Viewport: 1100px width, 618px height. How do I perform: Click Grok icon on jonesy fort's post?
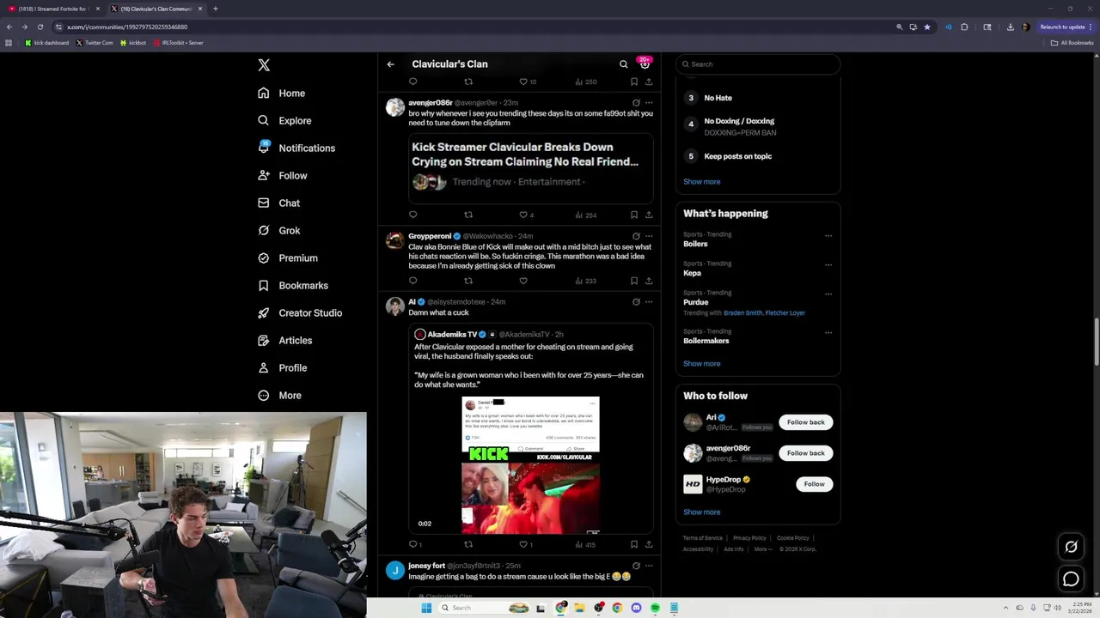[x=636, y=566]
